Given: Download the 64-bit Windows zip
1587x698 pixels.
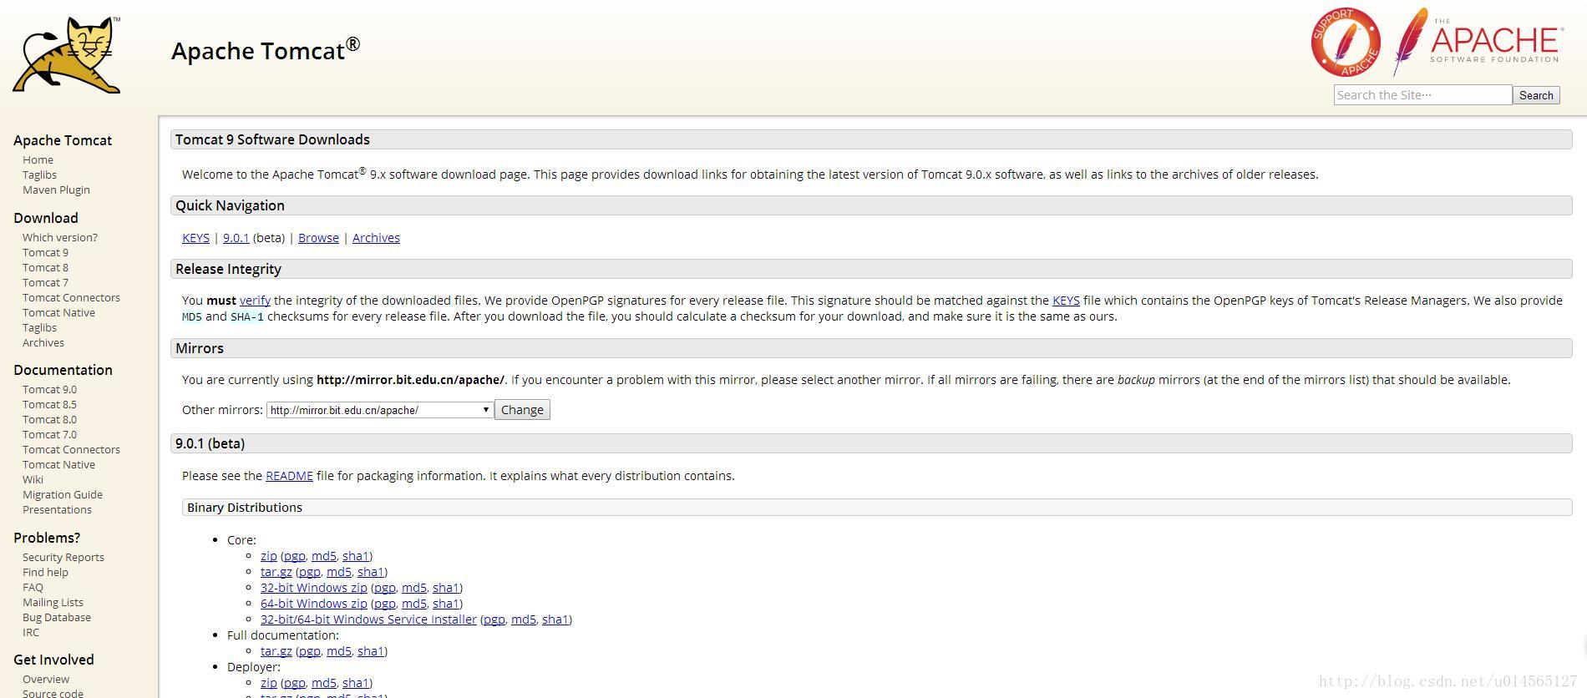Looking at the screenshot, I should tap(313, 604).
